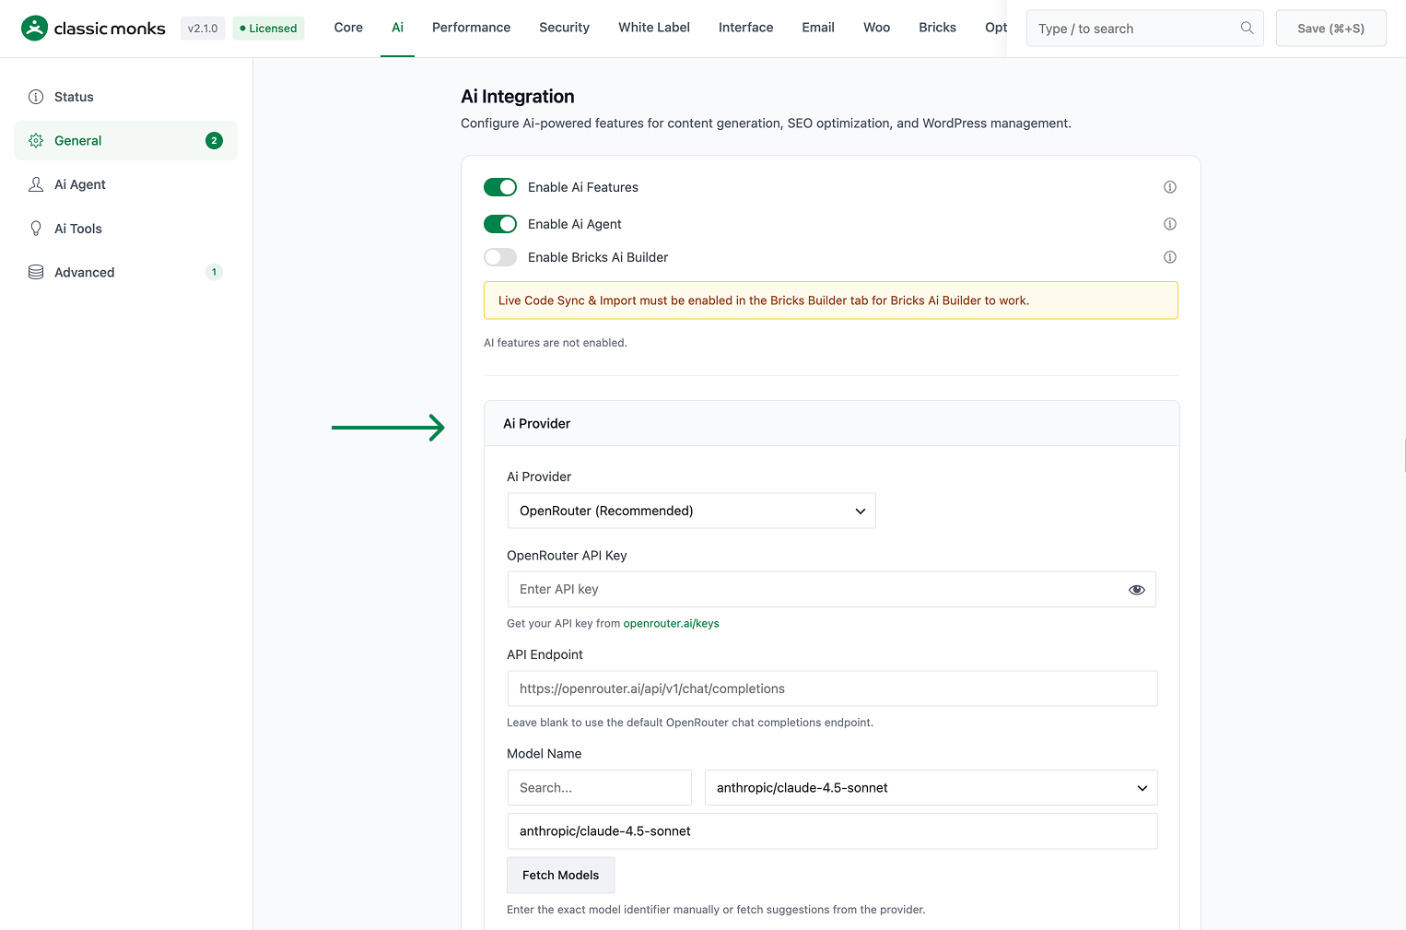
Task: Click the Ai Integration heading
Action: (x=517, y=97)
